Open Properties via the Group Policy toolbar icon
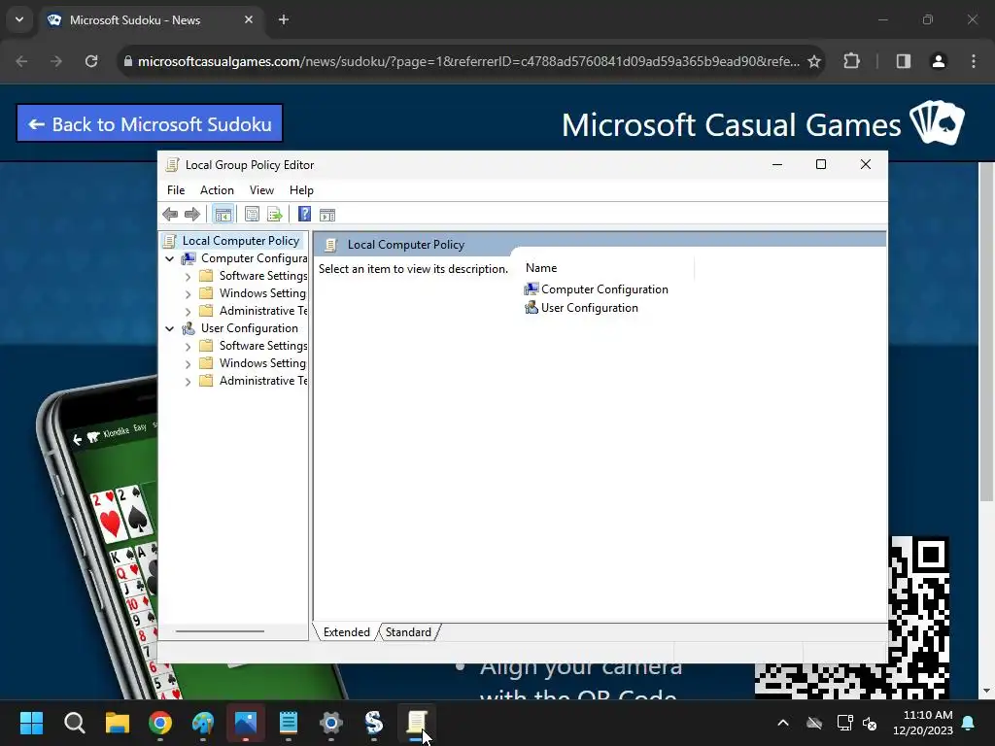995x746 pixels. (x=252, y=215)
